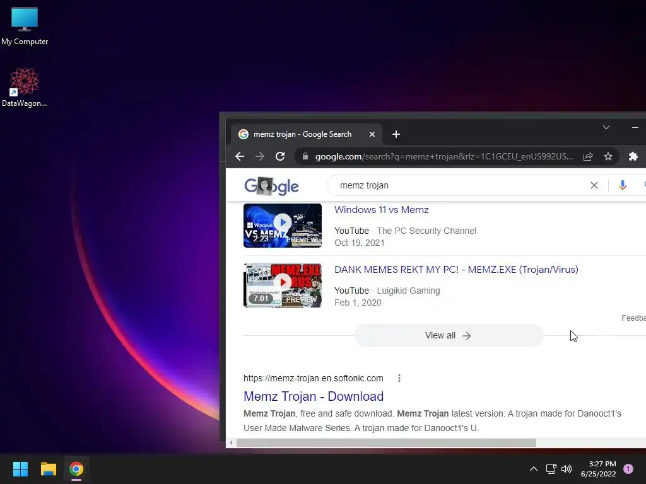
Task: Click the Chrome back arrow
Action: pos(239,156)
